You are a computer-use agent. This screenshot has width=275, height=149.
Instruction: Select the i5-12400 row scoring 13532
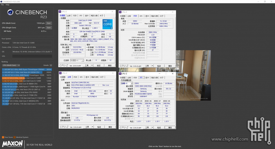(27, 78)
